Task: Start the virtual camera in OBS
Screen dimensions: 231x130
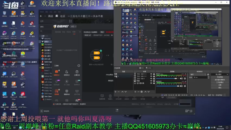Action: coord(220,80)
